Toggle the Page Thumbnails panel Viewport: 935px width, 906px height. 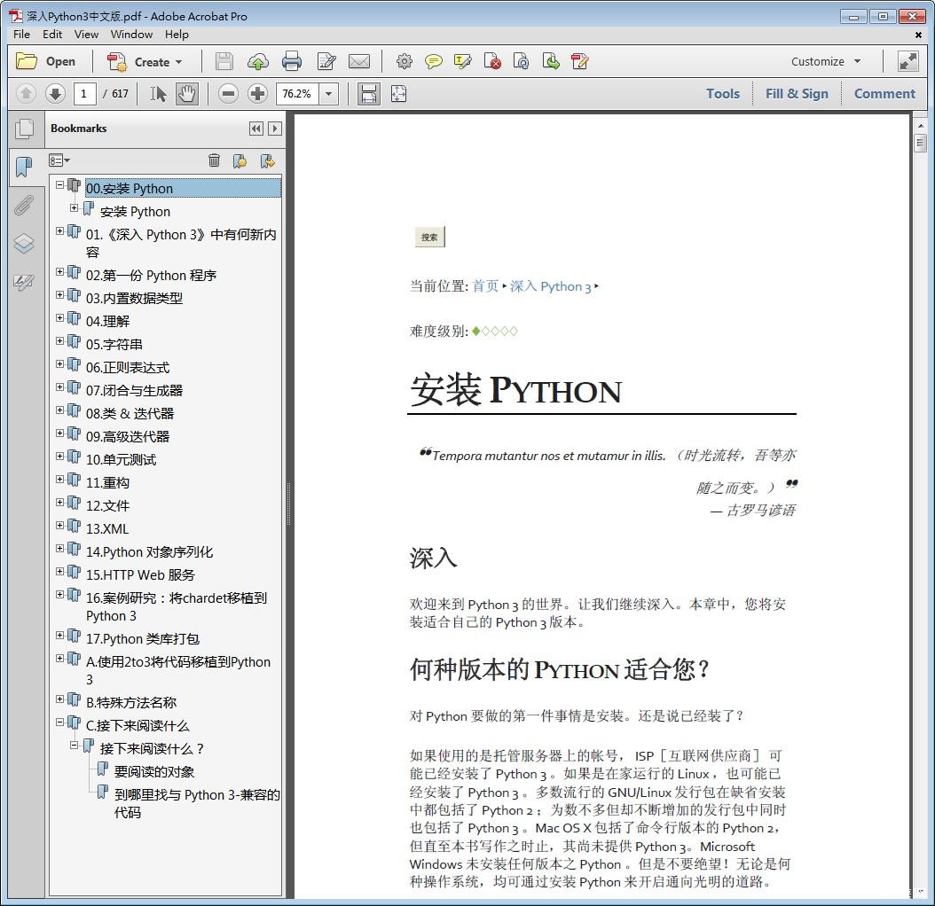tap(24, 129)
